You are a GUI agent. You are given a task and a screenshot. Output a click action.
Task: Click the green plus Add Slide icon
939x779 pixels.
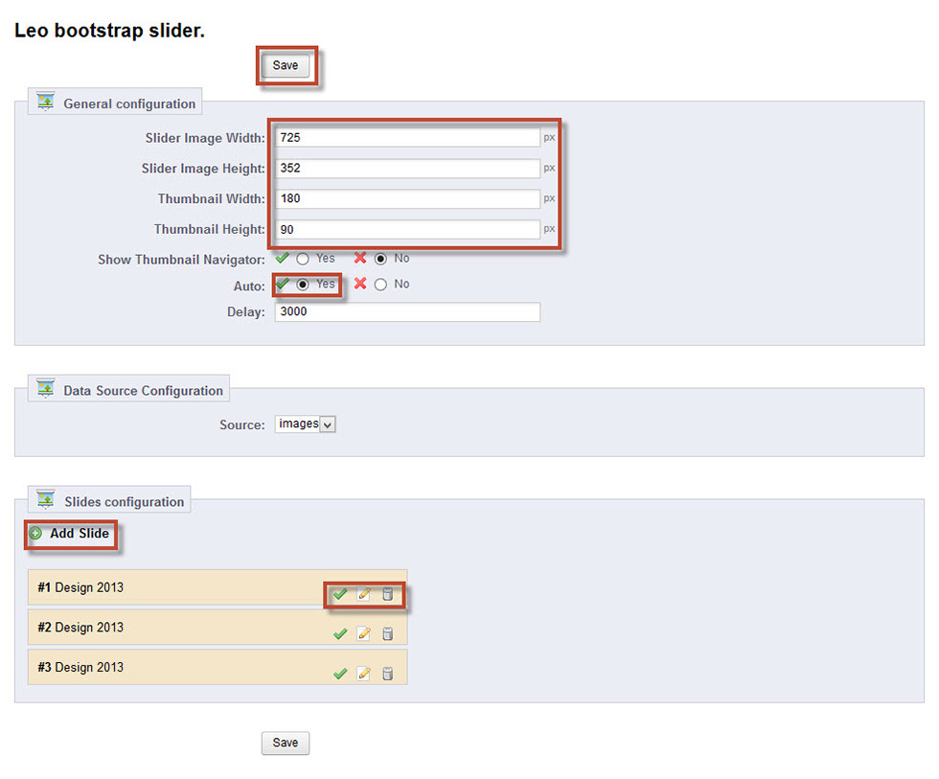tap(36, 534)
